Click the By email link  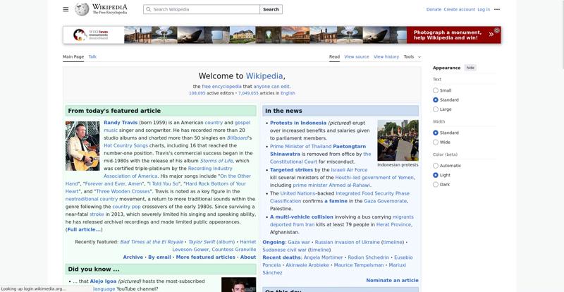[159, 257]
